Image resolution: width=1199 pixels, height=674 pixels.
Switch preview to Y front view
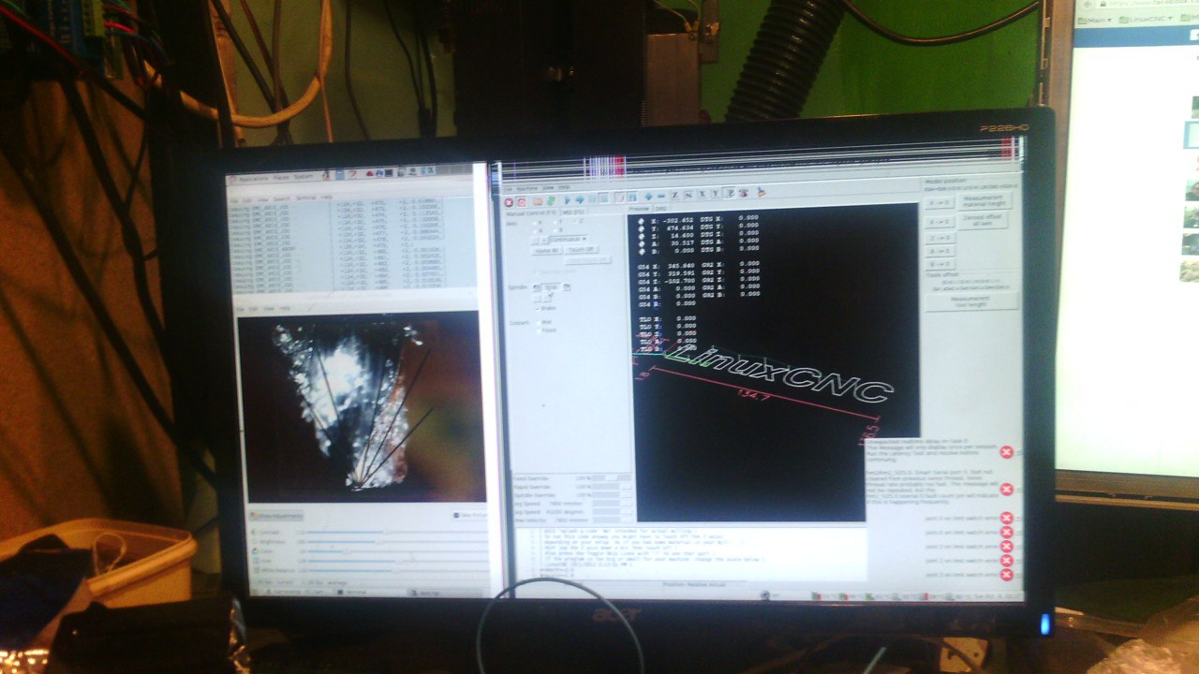[x=716, y=193]
